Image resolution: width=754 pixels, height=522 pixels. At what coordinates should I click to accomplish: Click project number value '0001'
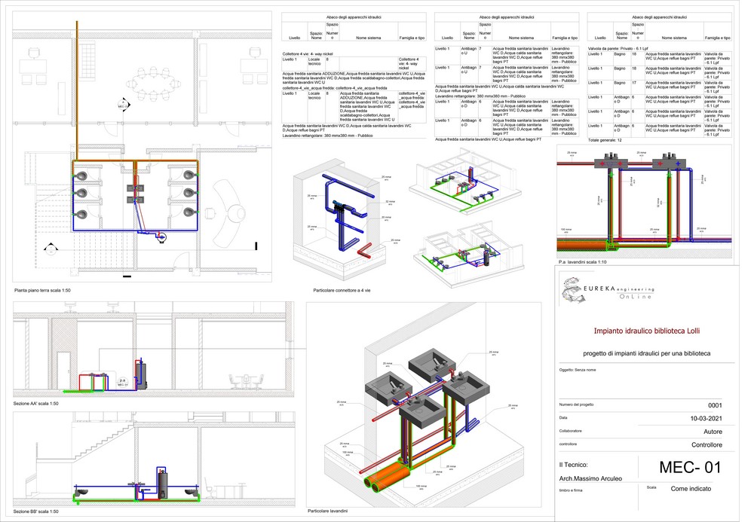tap(715, 405)
